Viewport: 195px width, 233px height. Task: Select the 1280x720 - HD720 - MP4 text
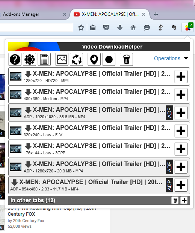[46, 81]
